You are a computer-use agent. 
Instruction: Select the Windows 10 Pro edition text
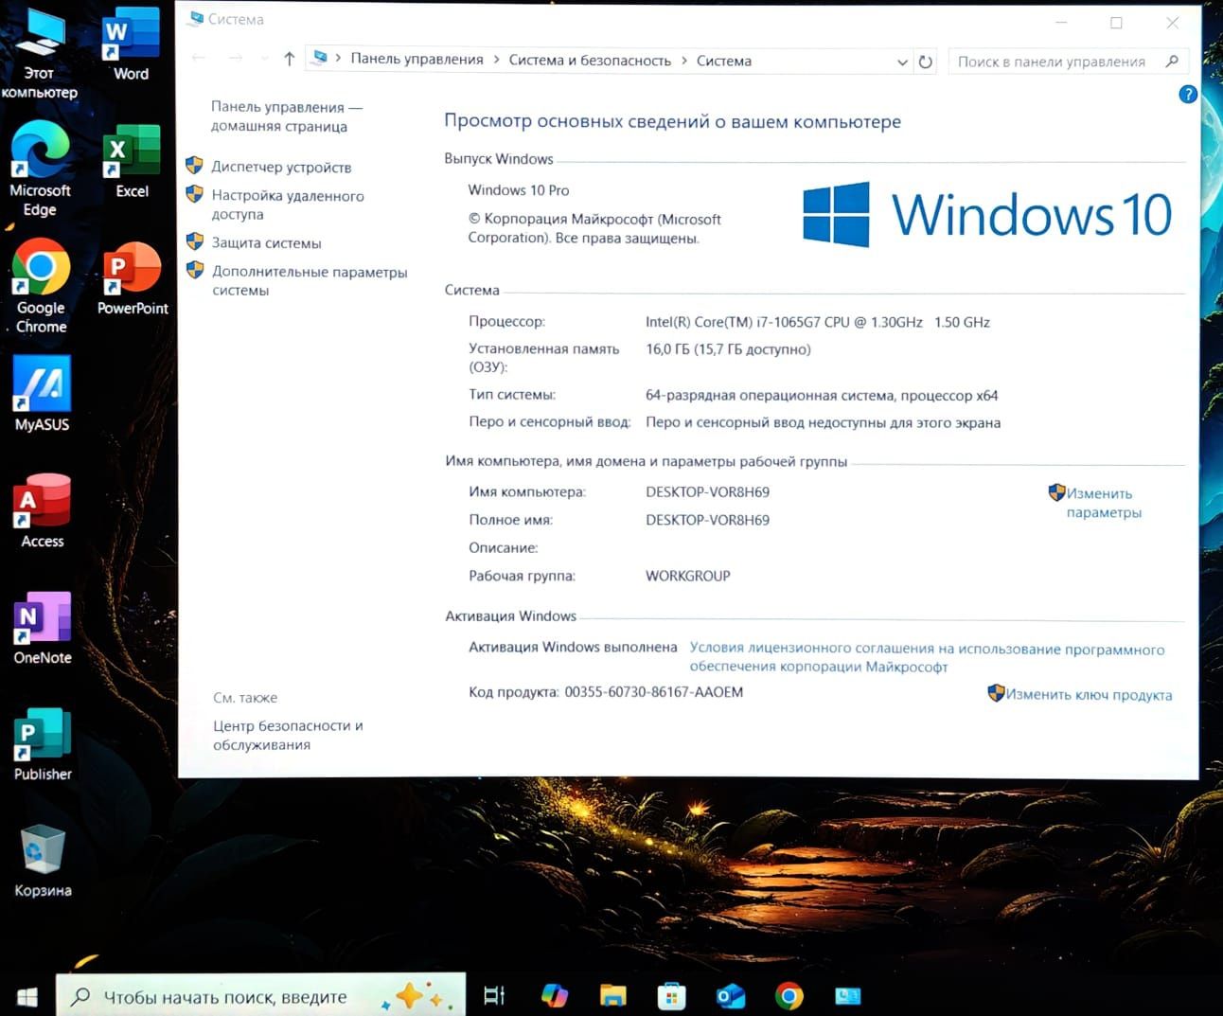(x=518, y=190)
